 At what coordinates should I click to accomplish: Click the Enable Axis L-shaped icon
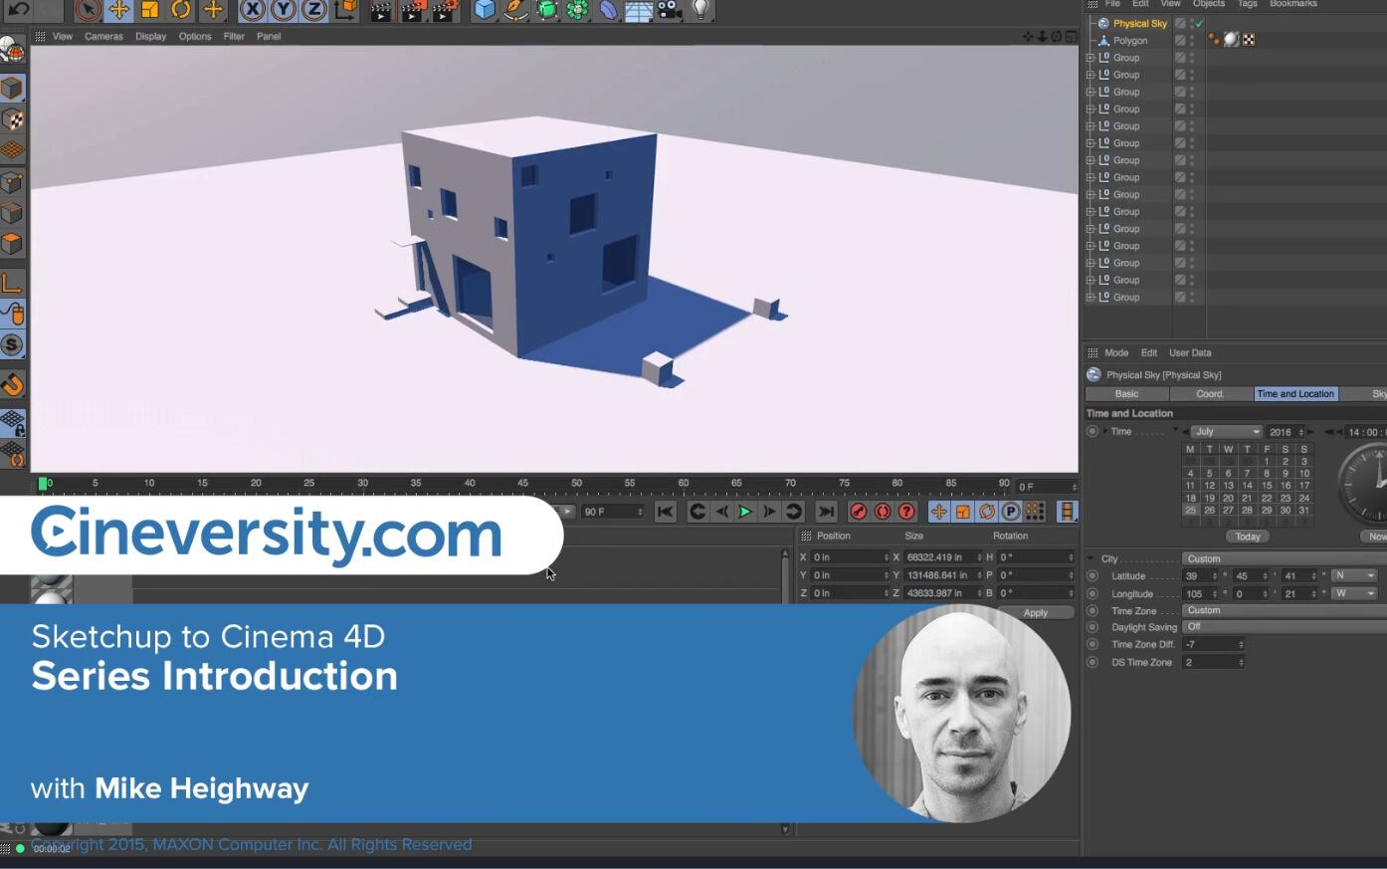(12, 283)
